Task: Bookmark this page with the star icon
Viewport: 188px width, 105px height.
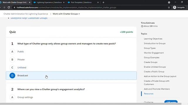Action: [x=169, y=7]
